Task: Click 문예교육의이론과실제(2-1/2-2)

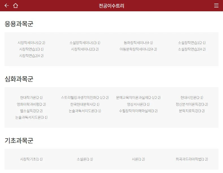Action: 138,98
